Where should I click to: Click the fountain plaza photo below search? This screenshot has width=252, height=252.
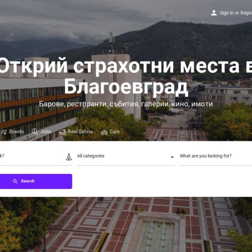click(126, 224)
